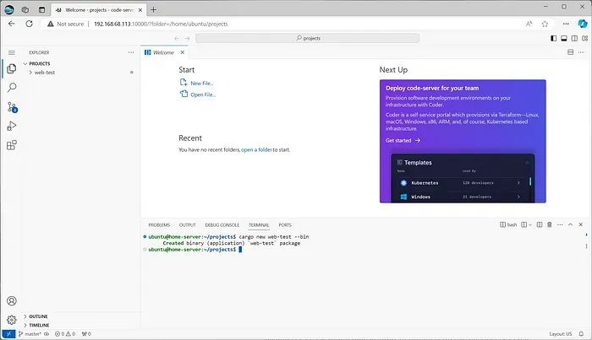Image resolution: width=592 pixels, height=340 pixels.
Task: Open a new browser tab
Action: [x=153, y=10]
